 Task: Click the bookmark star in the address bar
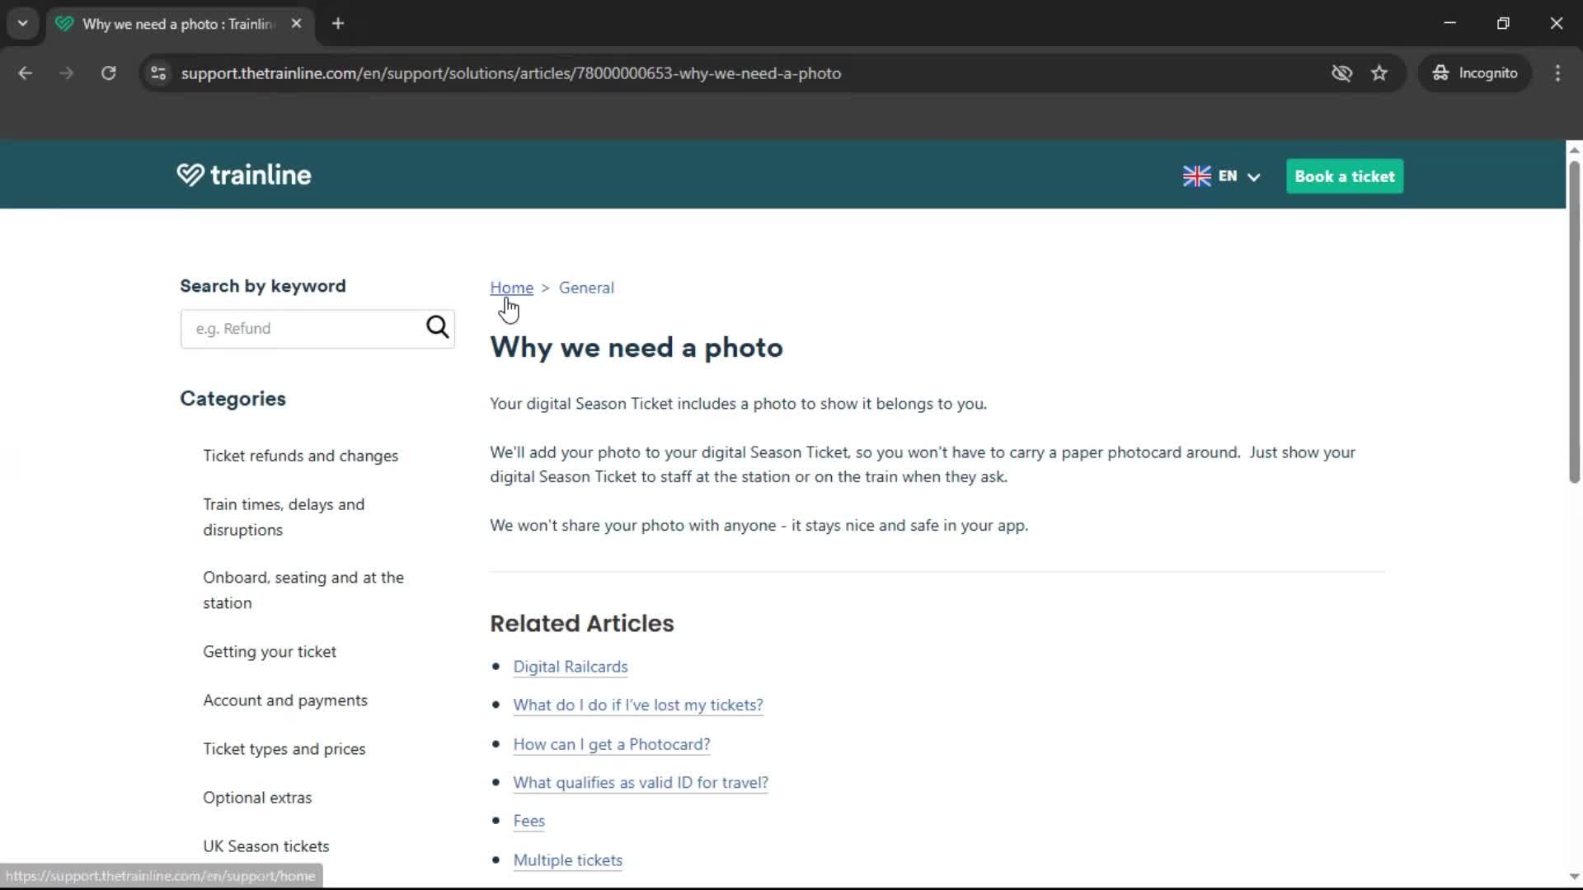coord(1379,73)
